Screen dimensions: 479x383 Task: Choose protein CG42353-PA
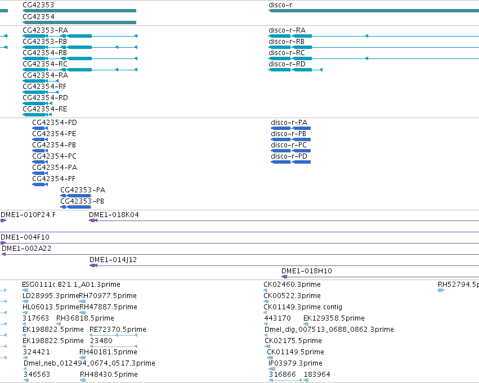[x=75, y=196]
